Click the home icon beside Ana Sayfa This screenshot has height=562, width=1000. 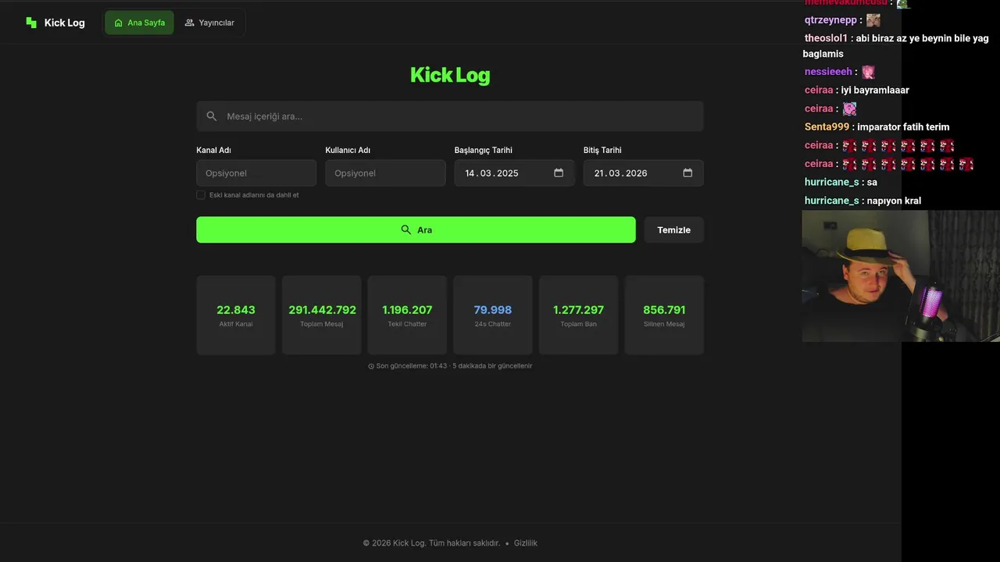pyautogui.click(x=119, y=23)
